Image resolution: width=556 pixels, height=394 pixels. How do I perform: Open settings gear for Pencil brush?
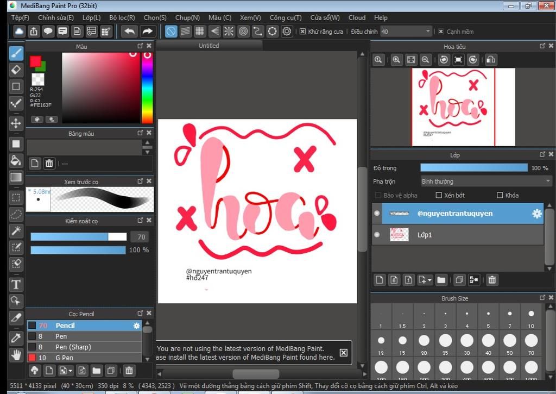tap(136, 326)
